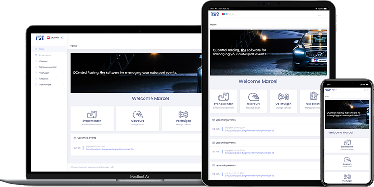Image resolution: width=374 pixels, height=187 pixels.
Task: Open the Circuit Zandvoort event link on laptop
Action: [110, 149]
